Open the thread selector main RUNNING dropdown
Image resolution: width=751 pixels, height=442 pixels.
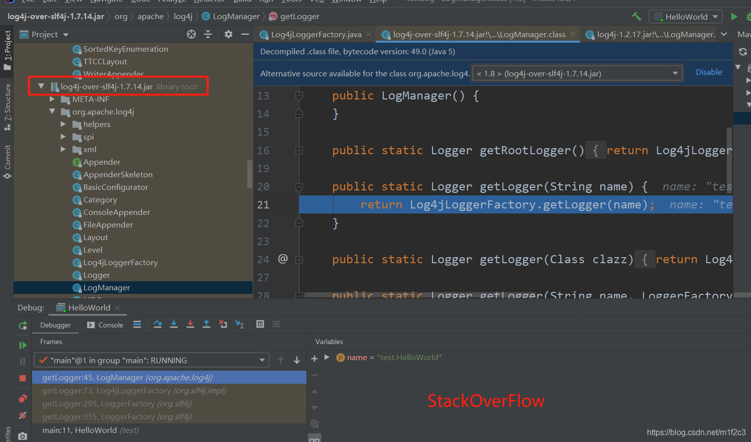pos(151,360)
